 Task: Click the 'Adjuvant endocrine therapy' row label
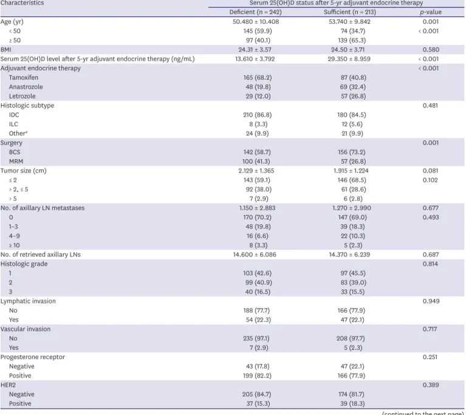pyautogui.click(x=41, y=69)
